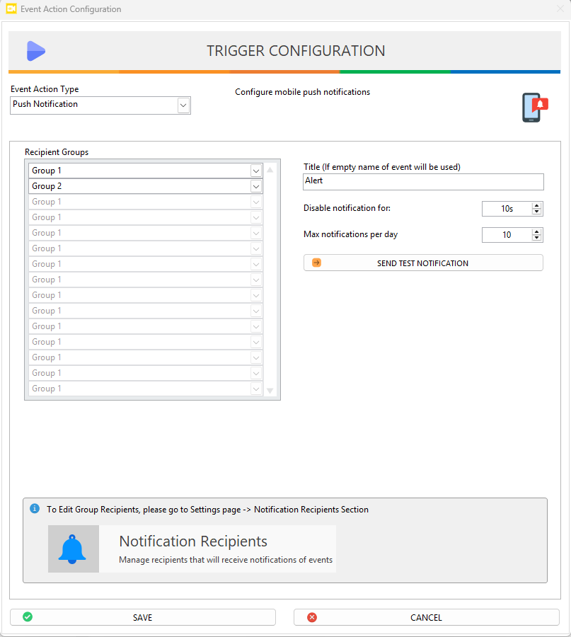Expand the Group 2 recipient dropdown
This screenshot has height=637, width=571.
(x=255, y=186)
